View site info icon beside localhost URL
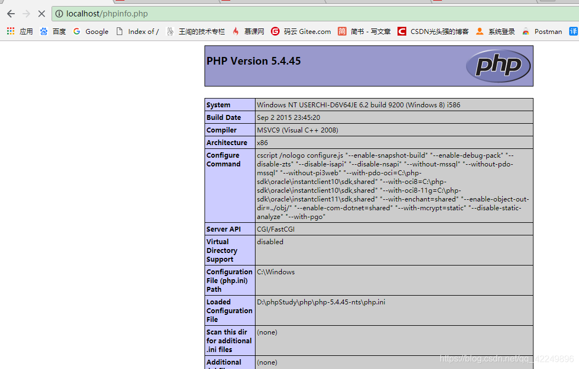Screen dimensions: 579x369 click(x=59, y=14)
